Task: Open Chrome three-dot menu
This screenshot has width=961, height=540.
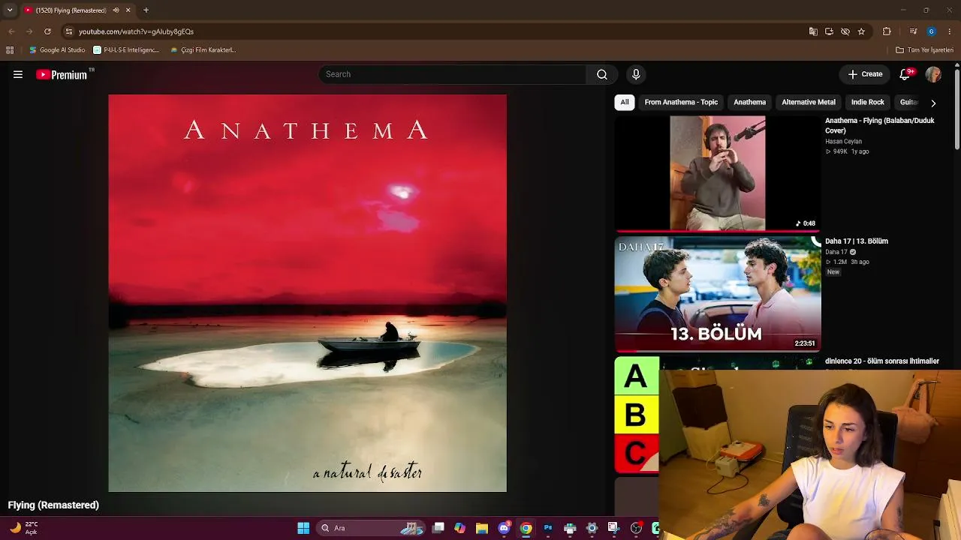Action: pyautogui.click(x=950, y=31)
